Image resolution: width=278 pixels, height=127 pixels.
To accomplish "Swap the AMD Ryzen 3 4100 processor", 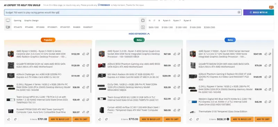I will point(179,54).
